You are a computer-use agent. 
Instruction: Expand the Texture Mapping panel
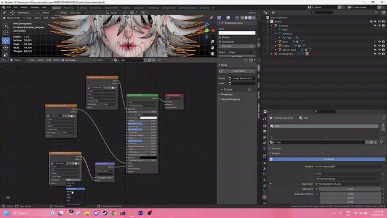tap(230, 99)
